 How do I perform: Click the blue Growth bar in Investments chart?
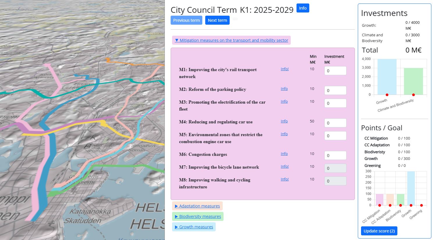click(387, 77)
